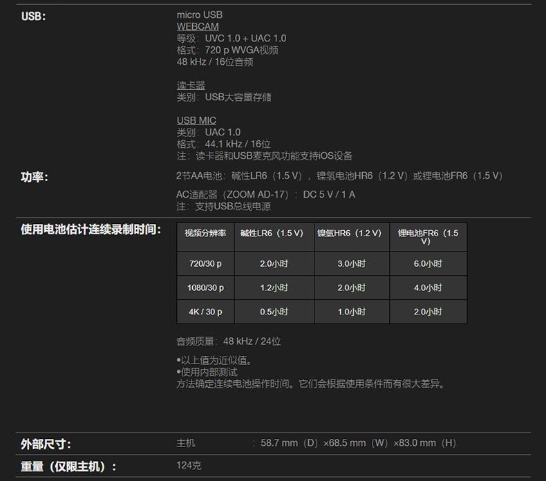This screenshot has height=481, width=546.
Task: Select the 锂电池FR6 (1.5 V) column header
Action: point(428,237)
